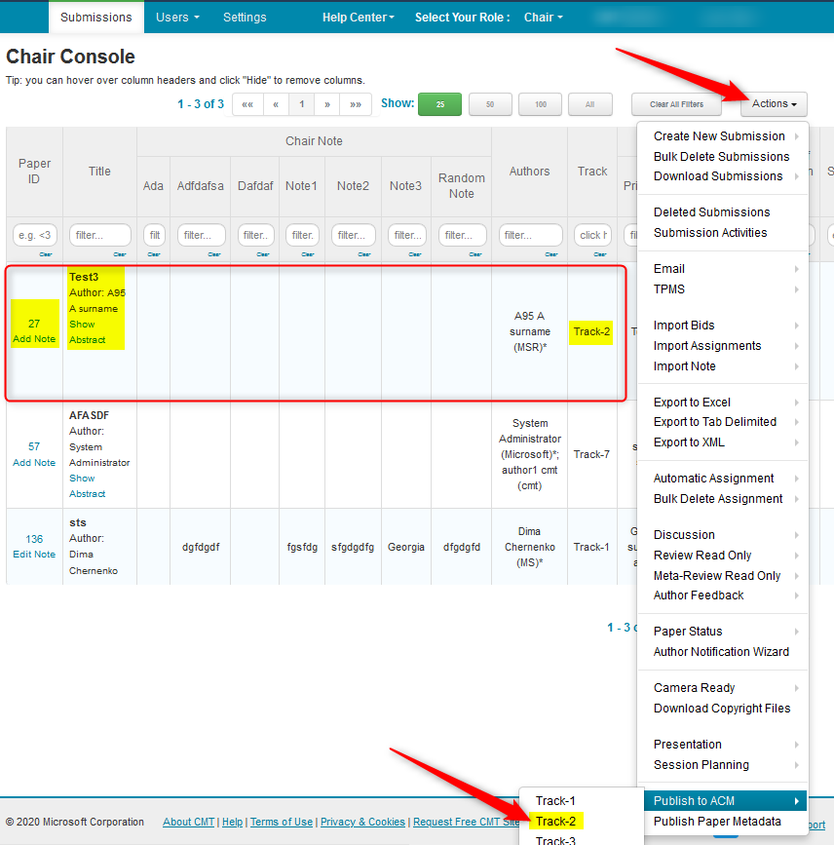Show 25 items per page
Viewport: 834px width, 845px height.
439,104
